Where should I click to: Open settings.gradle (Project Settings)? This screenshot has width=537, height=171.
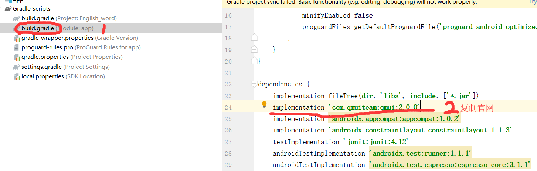click(65, 67)
